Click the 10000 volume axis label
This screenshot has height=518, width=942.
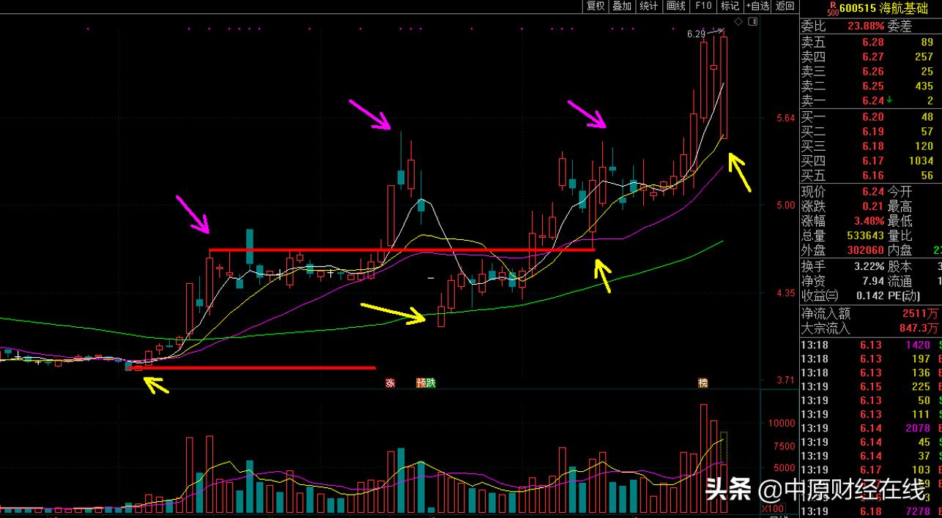click(x=781, y=423)
